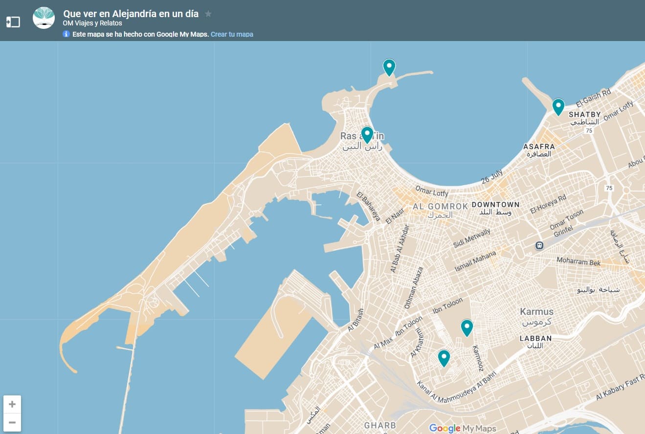Click the "Karmus" district label
Viewport: 645px width, 434px height.
(x=536, y=311)
